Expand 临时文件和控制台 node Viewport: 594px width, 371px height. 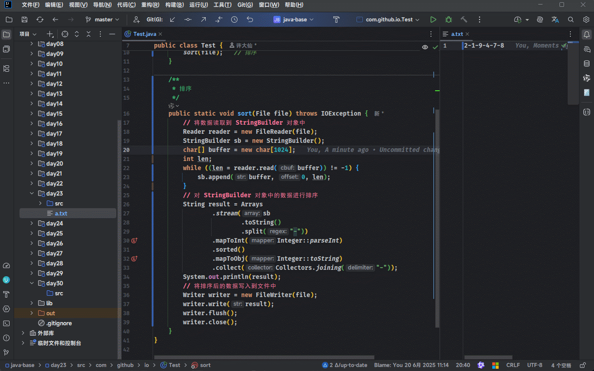[x=23, y=343]
